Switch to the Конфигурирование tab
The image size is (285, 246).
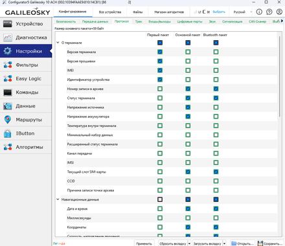[x=73, y=12]
